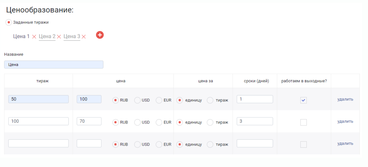Open the Цена 3 tab

pyautogui.click(x=72, y=36)
